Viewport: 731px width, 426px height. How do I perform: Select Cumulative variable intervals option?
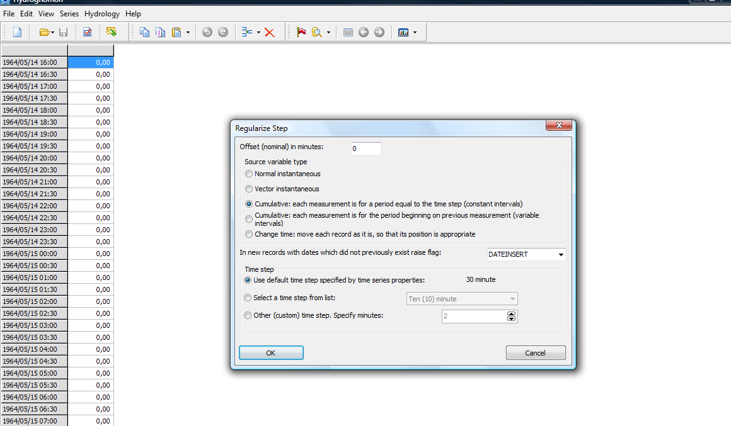click(x=249, y=219)
